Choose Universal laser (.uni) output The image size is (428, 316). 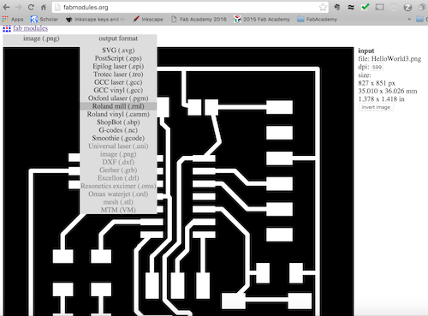(x=118, y=146)
